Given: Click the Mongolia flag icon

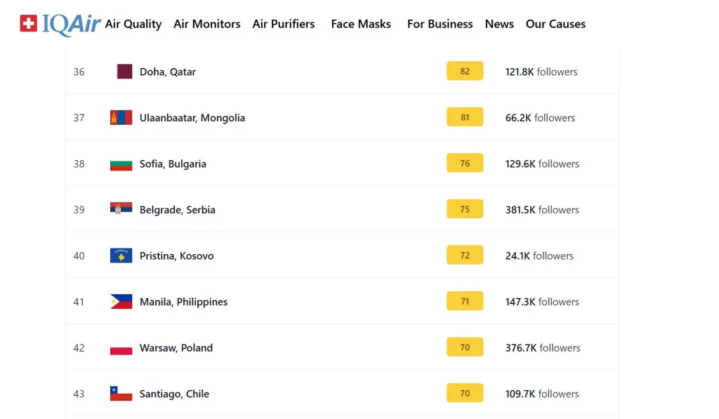Looking at the screenshot, I should [121, 118].
